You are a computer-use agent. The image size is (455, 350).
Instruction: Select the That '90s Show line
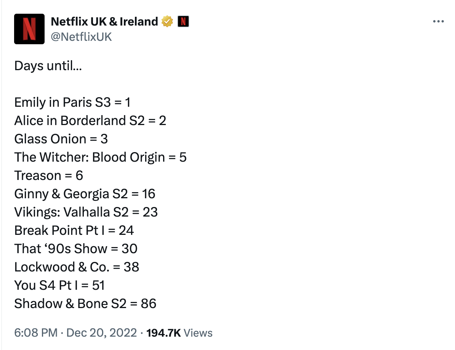point(75,249)
